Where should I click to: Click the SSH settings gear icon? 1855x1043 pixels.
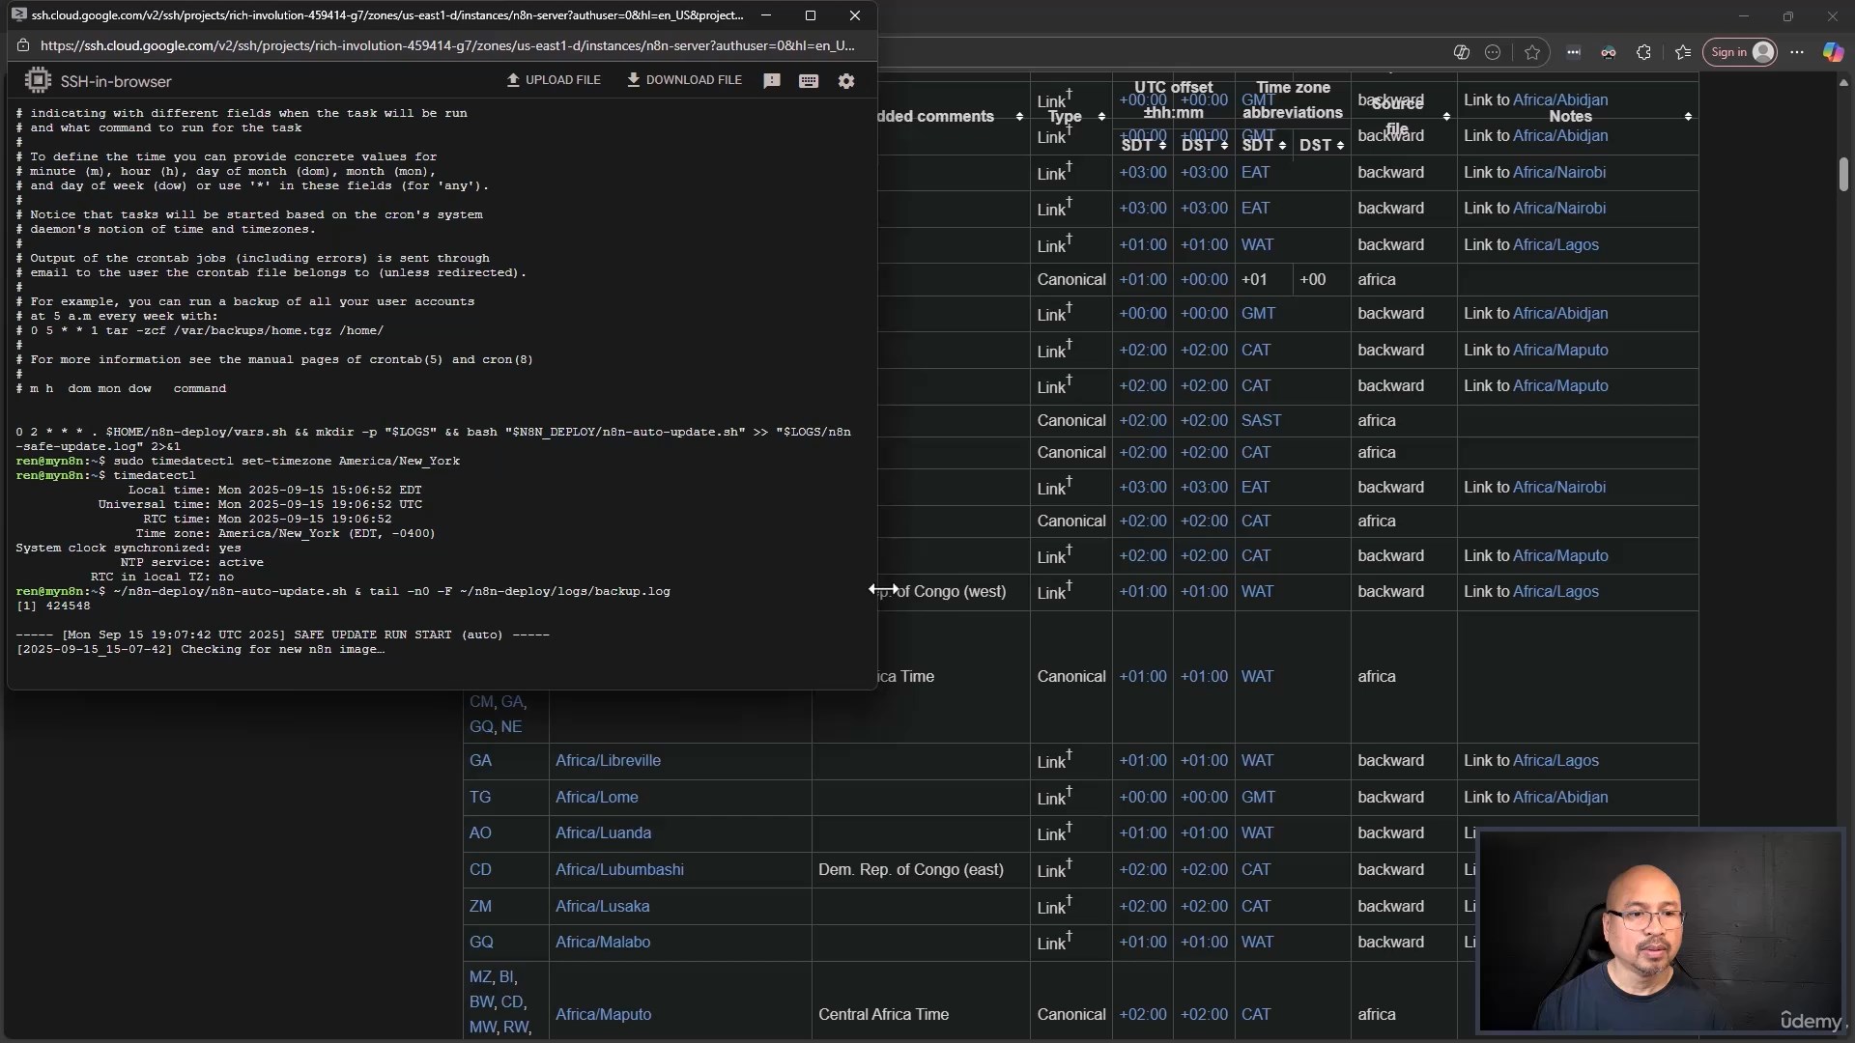846,81
